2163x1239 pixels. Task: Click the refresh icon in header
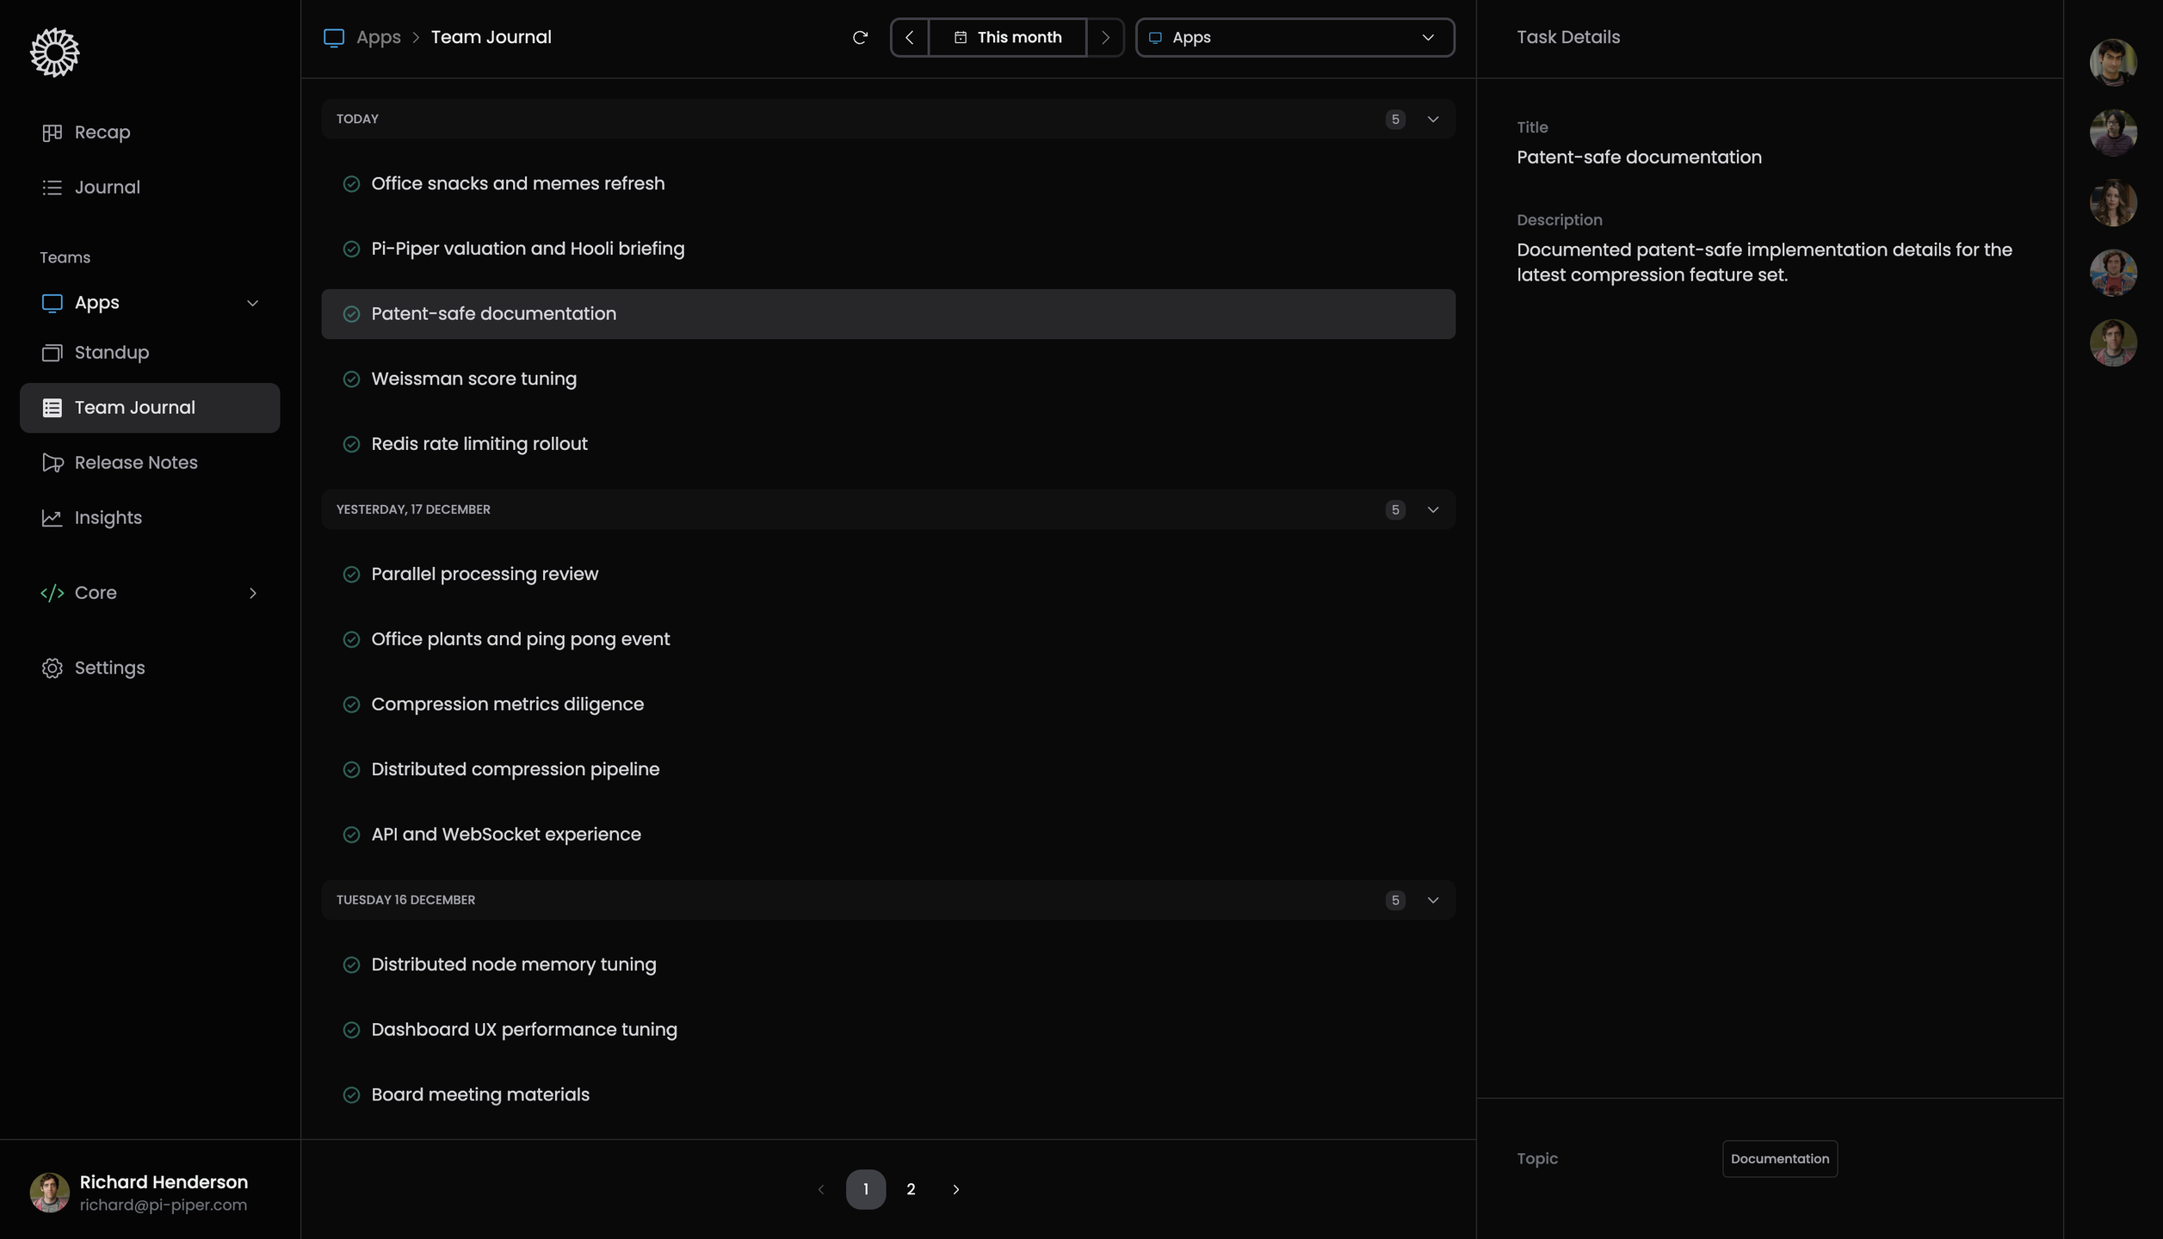pos(859,38)
